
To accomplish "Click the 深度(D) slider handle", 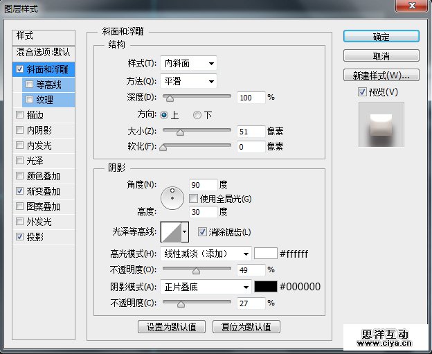I will 170,98.
